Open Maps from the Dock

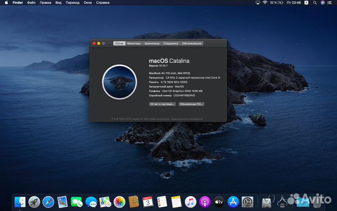point(105,202)
